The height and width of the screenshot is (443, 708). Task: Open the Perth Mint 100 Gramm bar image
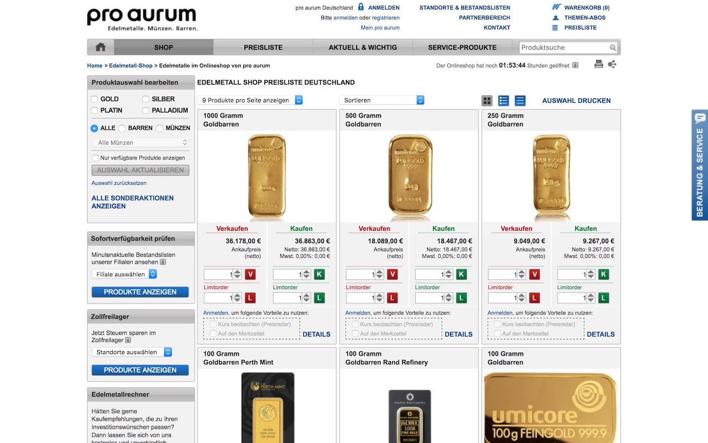tap(267, 408)
